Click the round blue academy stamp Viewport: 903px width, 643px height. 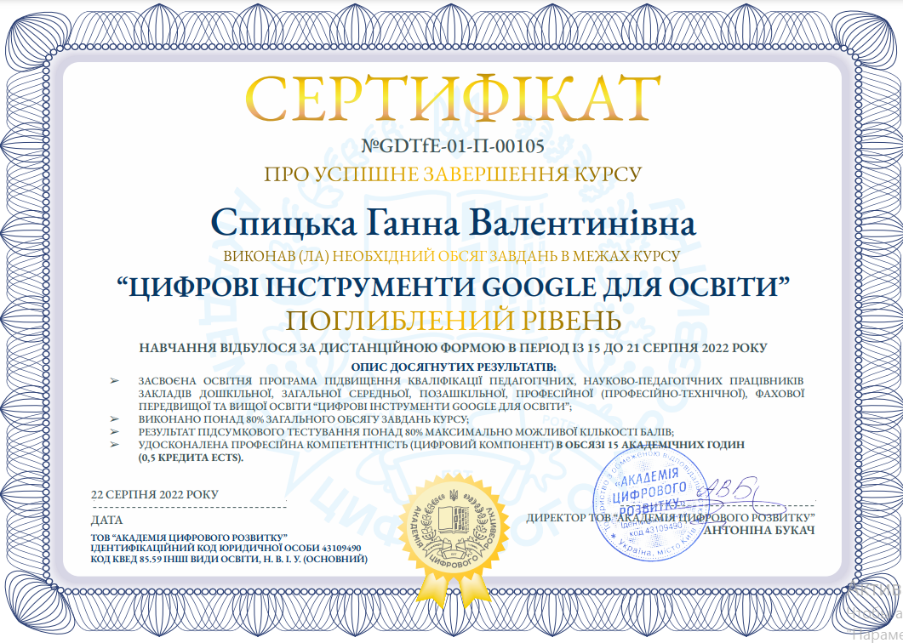pos(651,504)
